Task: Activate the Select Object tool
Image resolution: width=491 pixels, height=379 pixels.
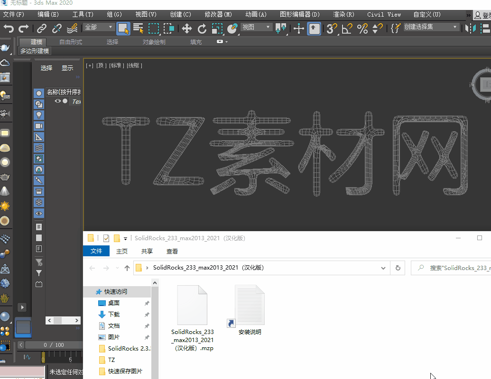Action: [x=123, y=28]
